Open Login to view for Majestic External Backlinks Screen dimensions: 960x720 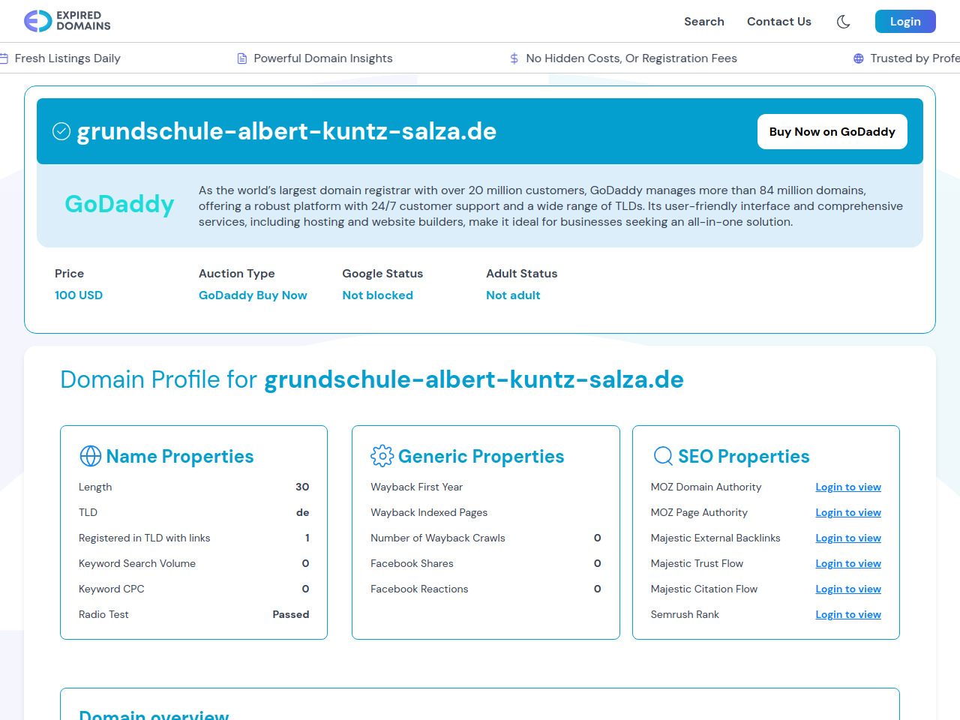point(847,538)
